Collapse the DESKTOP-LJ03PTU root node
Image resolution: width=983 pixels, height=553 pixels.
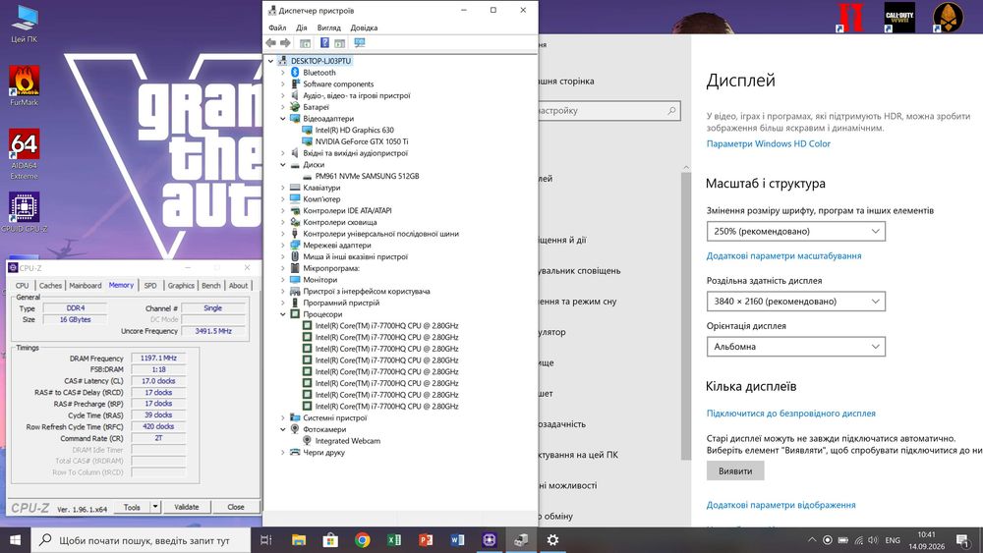(271, 61)
